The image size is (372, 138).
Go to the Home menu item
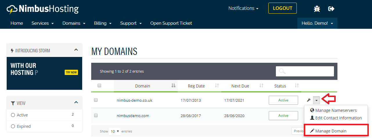pos(17,23)
